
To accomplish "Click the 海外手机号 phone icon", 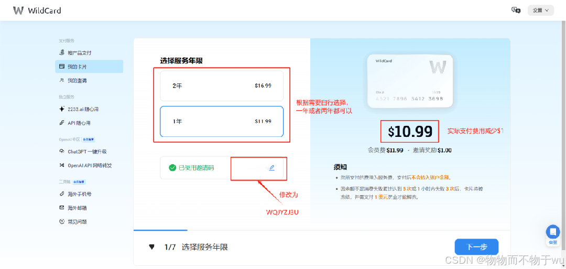I will 61,194.
